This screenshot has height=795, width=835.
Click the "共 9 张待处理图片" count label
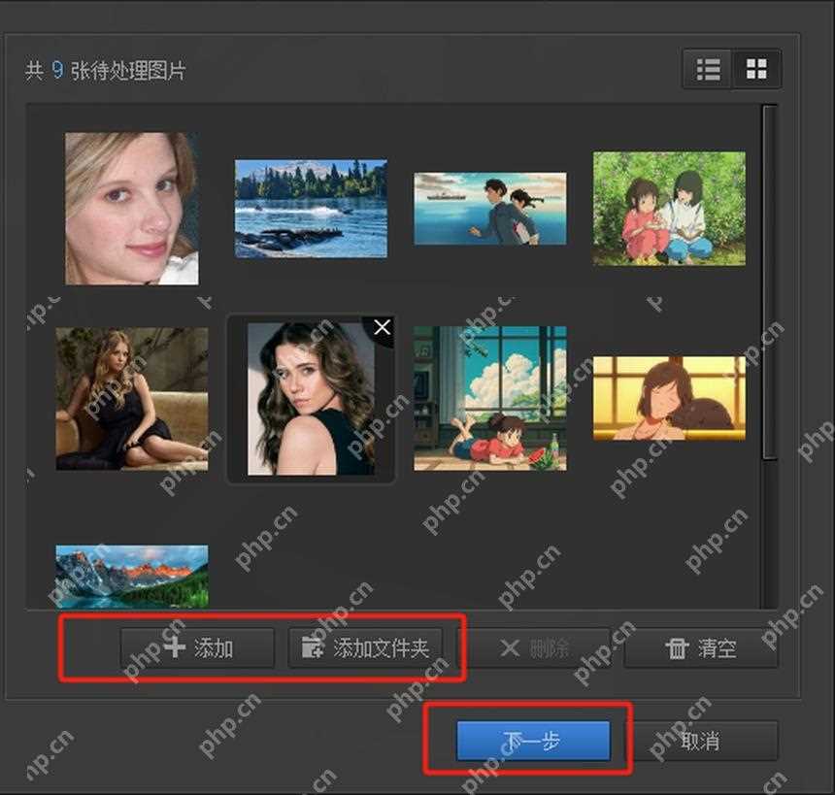(106, 70)
